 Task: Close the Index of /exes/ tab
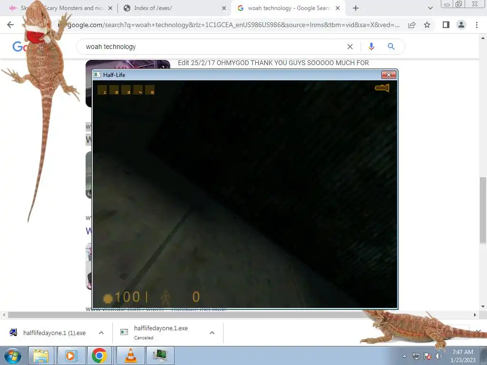224,9
